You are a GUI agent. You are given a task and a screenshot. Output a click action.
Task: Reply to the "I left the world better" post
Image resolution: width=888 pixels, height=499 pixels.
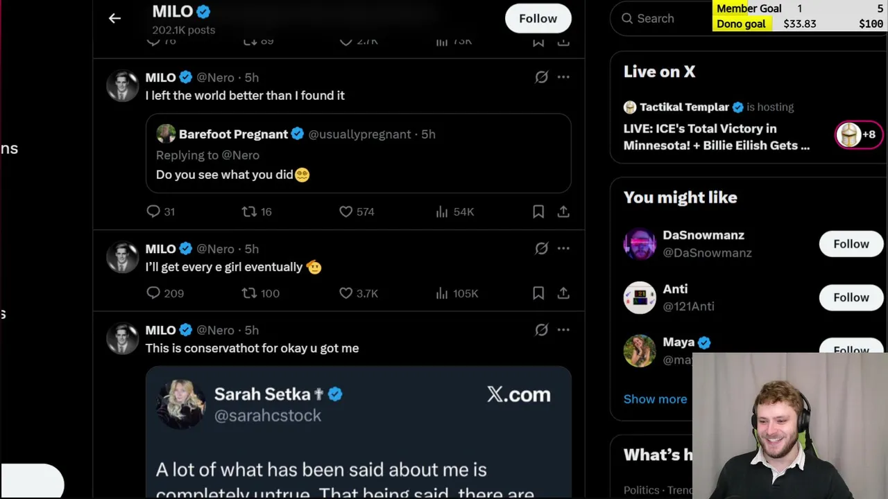coord(153,211)
